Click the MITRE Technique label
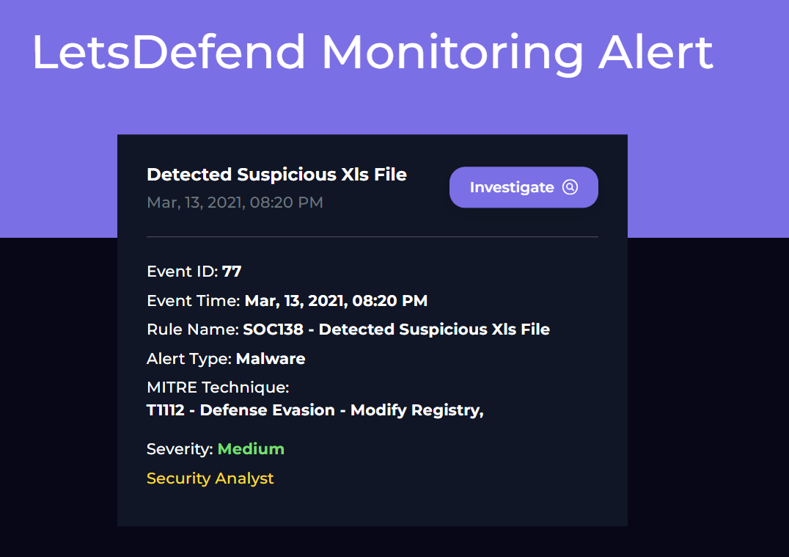 click(218, 387)
